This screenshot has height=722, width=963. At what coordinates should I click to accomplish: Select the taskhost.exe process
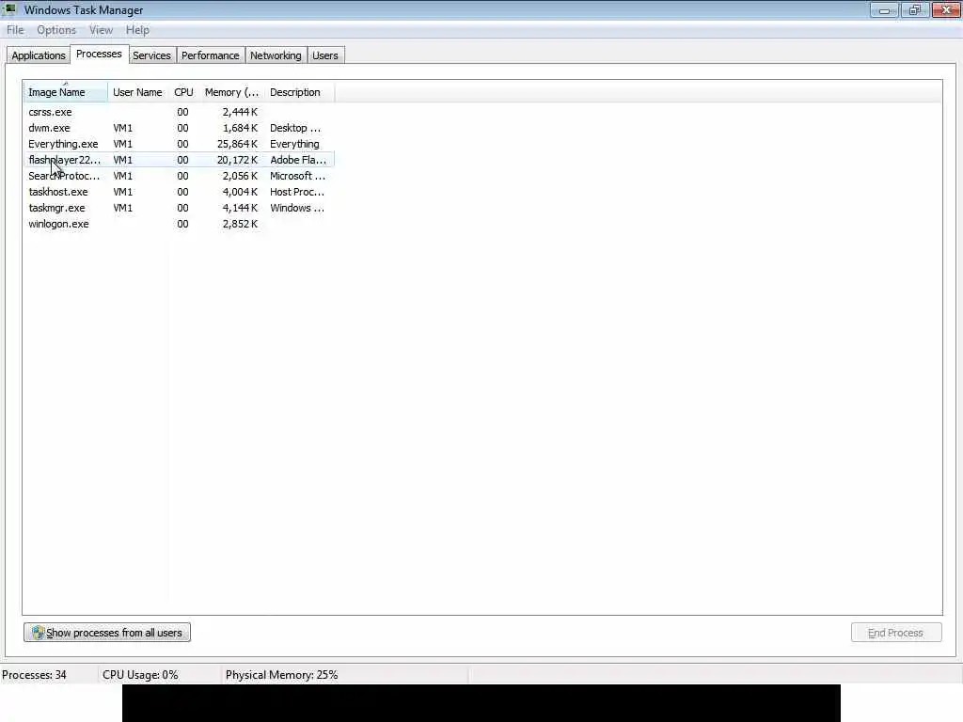pyautogui.click(x=179, y=192)
